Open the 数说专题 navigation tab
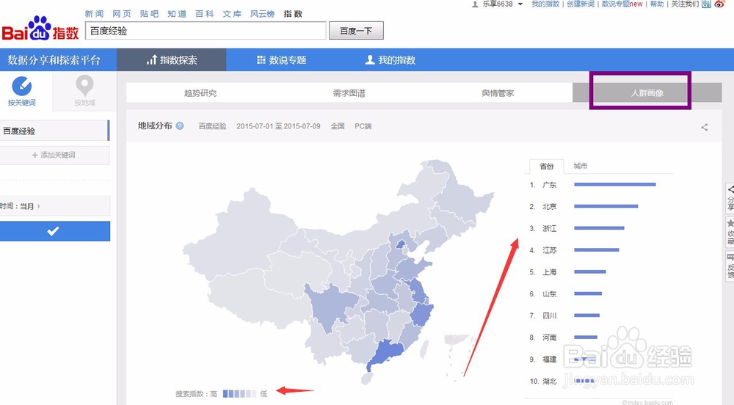Image resolution: width=734 pixels, height=405 pixels. 281,60
